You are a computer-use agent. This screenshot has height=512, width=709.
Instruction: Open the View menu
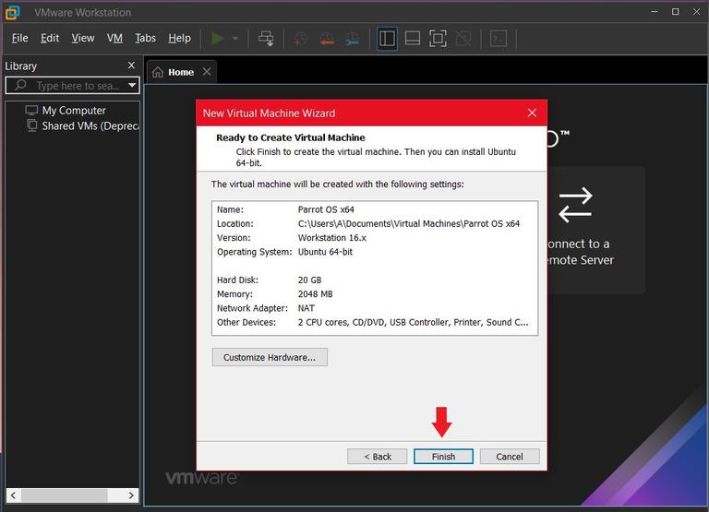coord(83,38)
